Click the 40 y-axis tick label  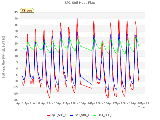click(x=16, y=18)
